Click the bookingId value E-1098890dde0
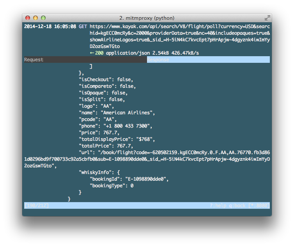The image size is (294, 247). pyautogui.click(x=147, y=179)
